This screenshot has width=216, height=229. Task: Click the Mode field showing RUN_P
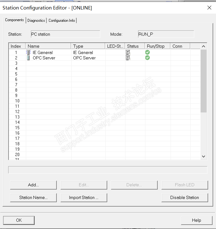pos(166,34)
